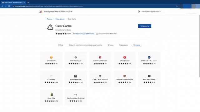Image resolution: width=200 pixels, height=112 pixels.
Task: Click the 1 064 ratings count
Action: [69, 34]
